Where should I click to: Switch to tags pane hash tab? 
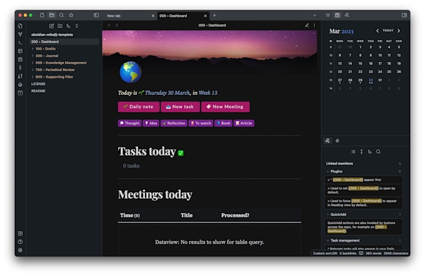click(x=337, y=141)
